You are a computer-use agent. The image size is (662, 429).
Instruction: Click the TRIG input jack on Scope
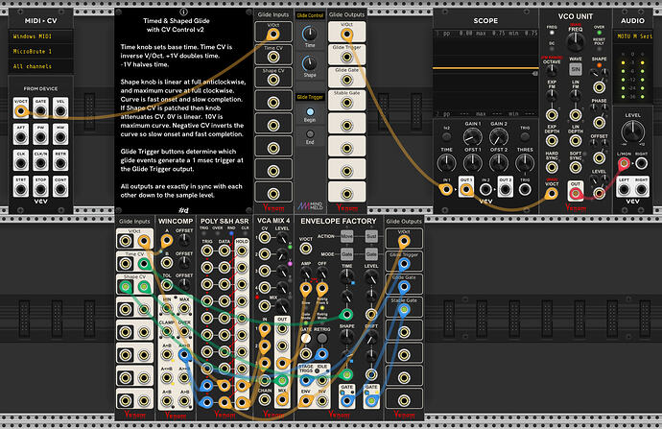coord(525,190)
